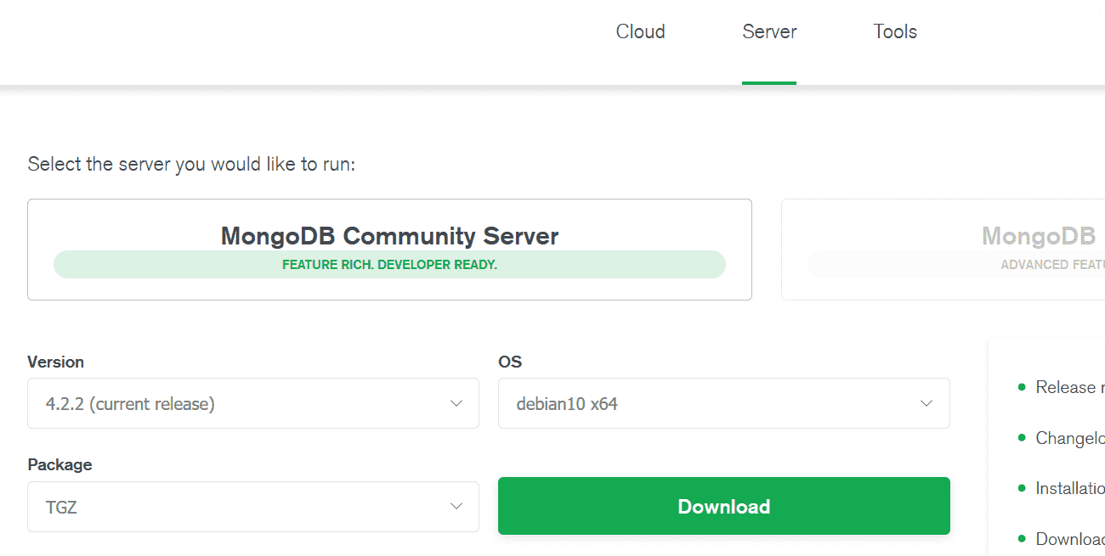Open the Download link in the side list
The height and width of the screenshot is (556, 1105).
(x=1069, y=539)
